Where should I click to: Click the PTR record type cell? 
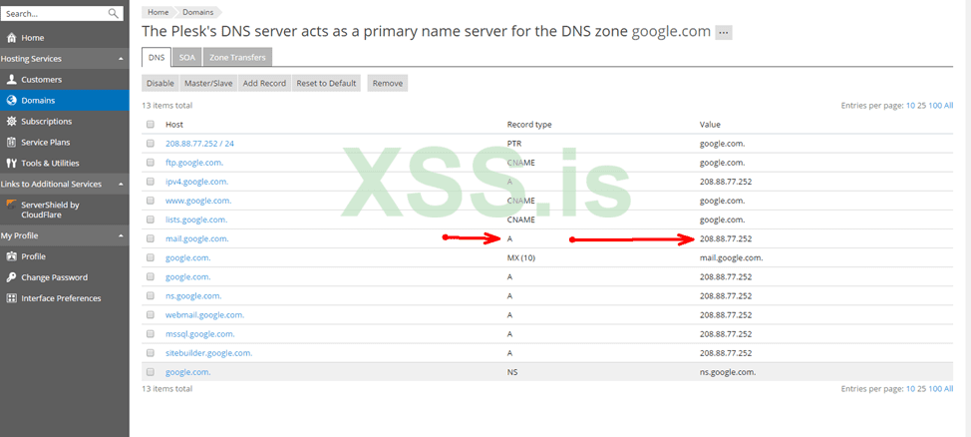click(513, 144)
